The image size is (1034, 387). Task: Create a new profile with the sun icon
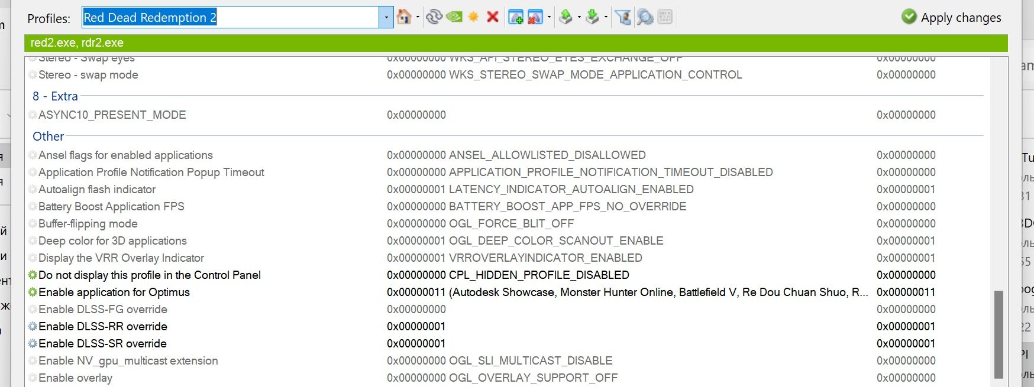[473, 17]
